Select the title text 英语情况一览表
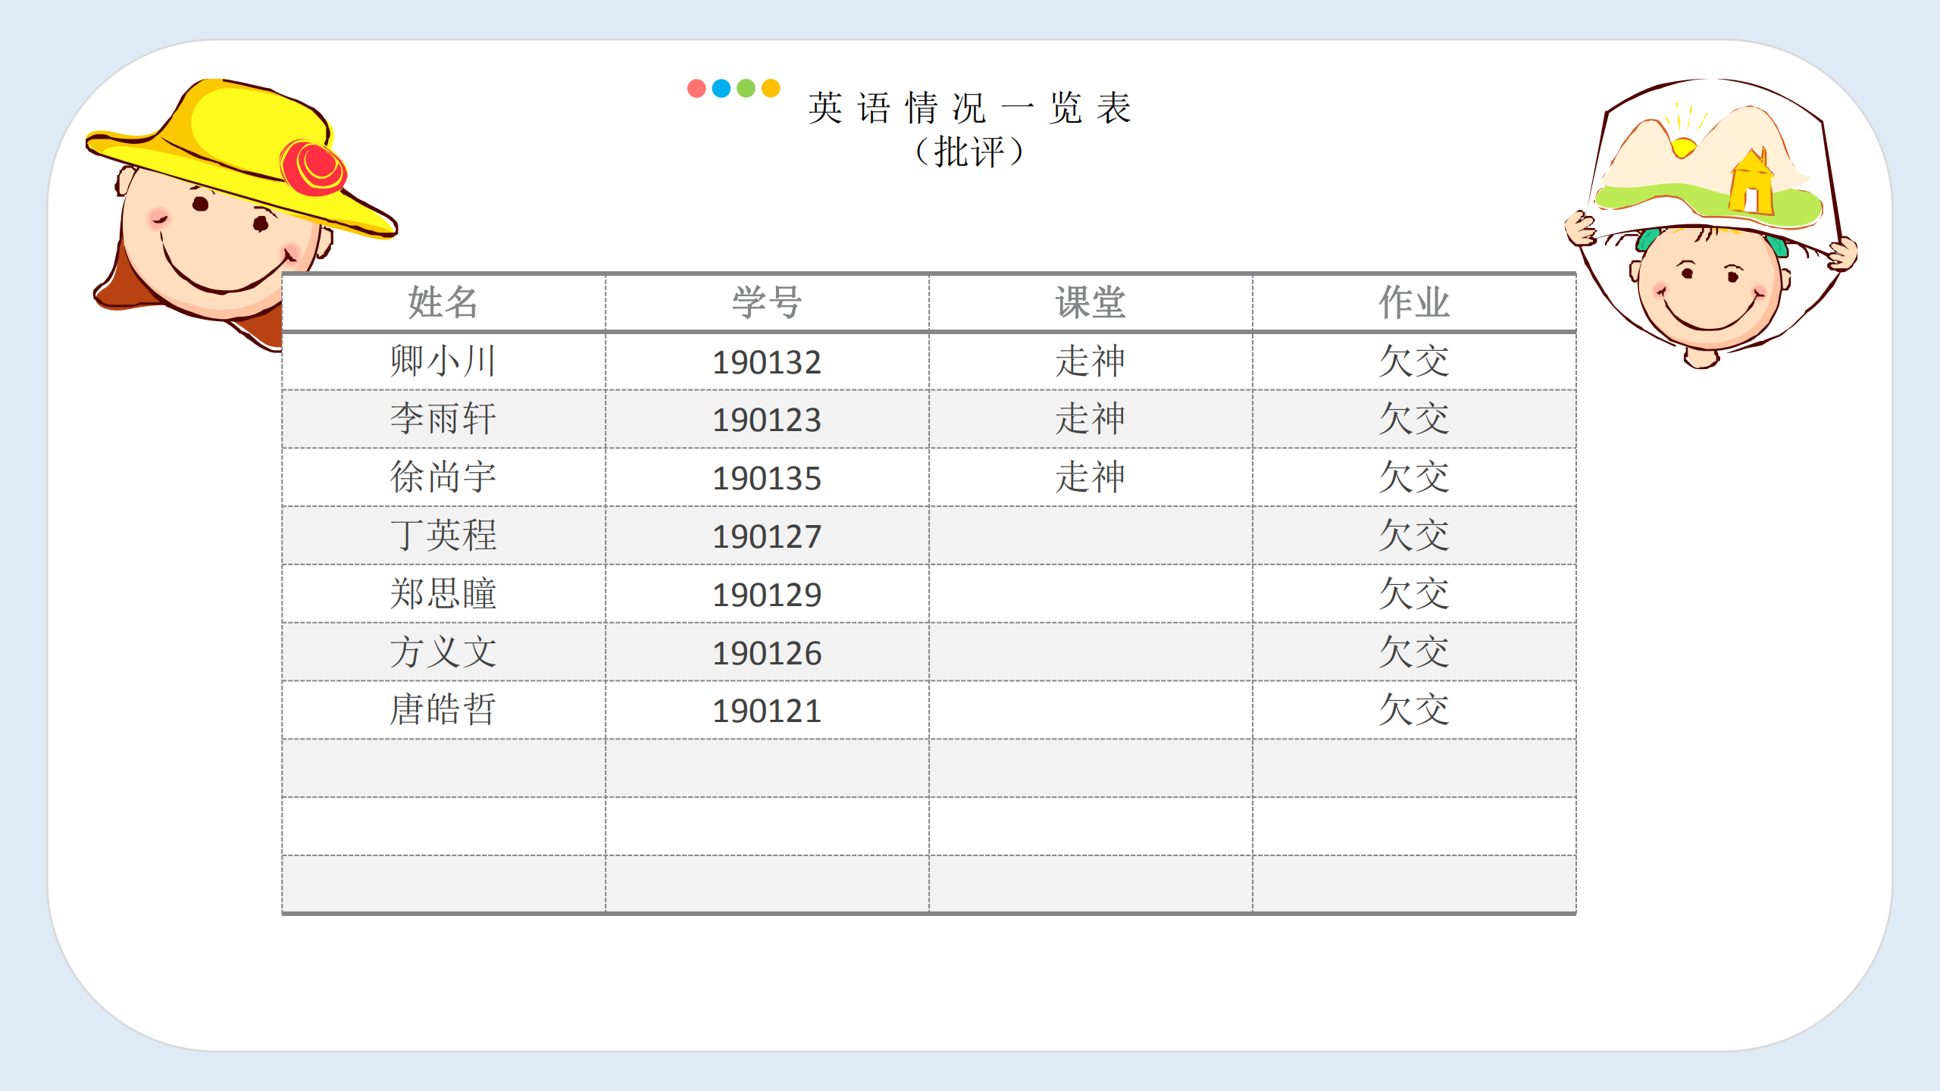Screen dimensions: 1940x1091 (x=969, y=108)
